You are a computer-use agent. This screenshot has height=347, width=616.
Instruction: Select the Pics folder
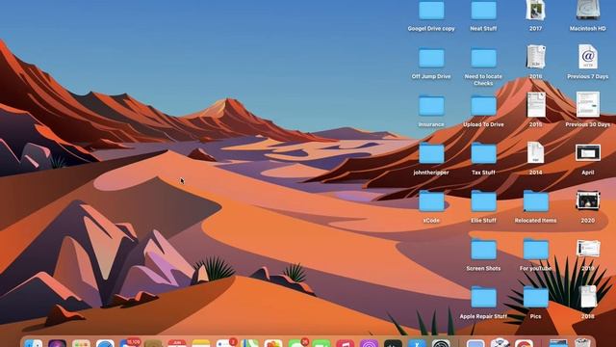click(535, 298)
